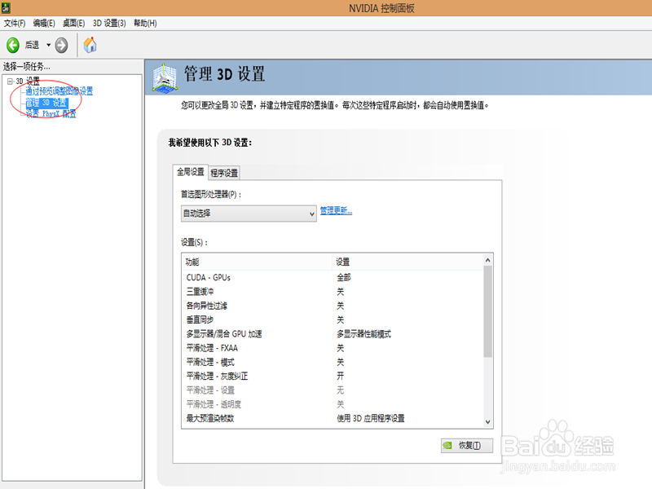This screenshot has width=652, height=489.
Task: Click the 管理更新... link
Action: [336, 211]
